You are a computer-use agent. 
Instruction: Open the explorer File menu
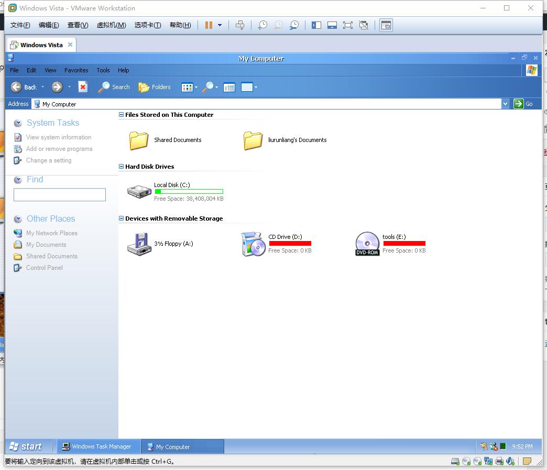[14, 70]
